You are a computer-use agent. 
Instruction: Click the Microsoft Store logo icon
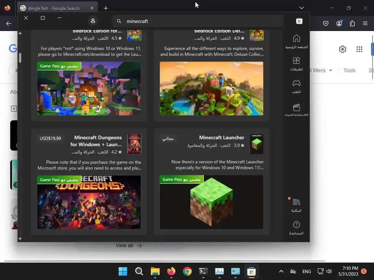[x=299, y=21]
